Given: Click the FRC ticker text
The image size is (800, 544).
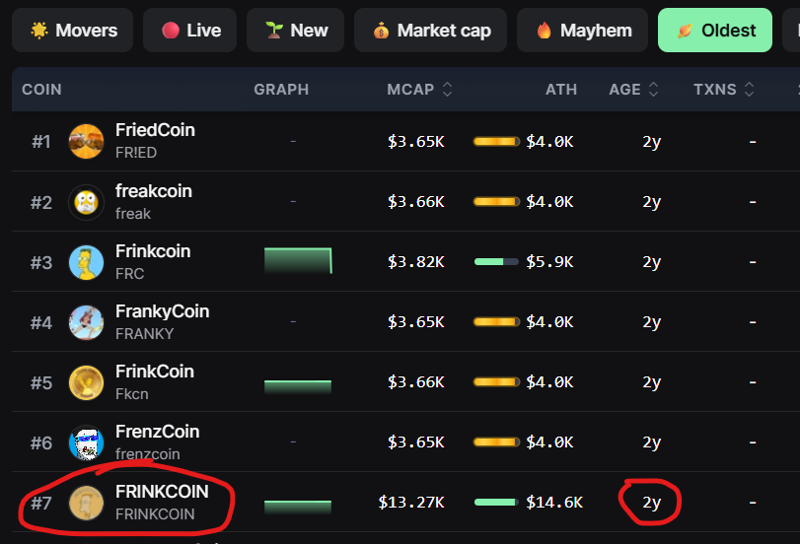Looking at the screenshot, I should [x=129, y=274].
